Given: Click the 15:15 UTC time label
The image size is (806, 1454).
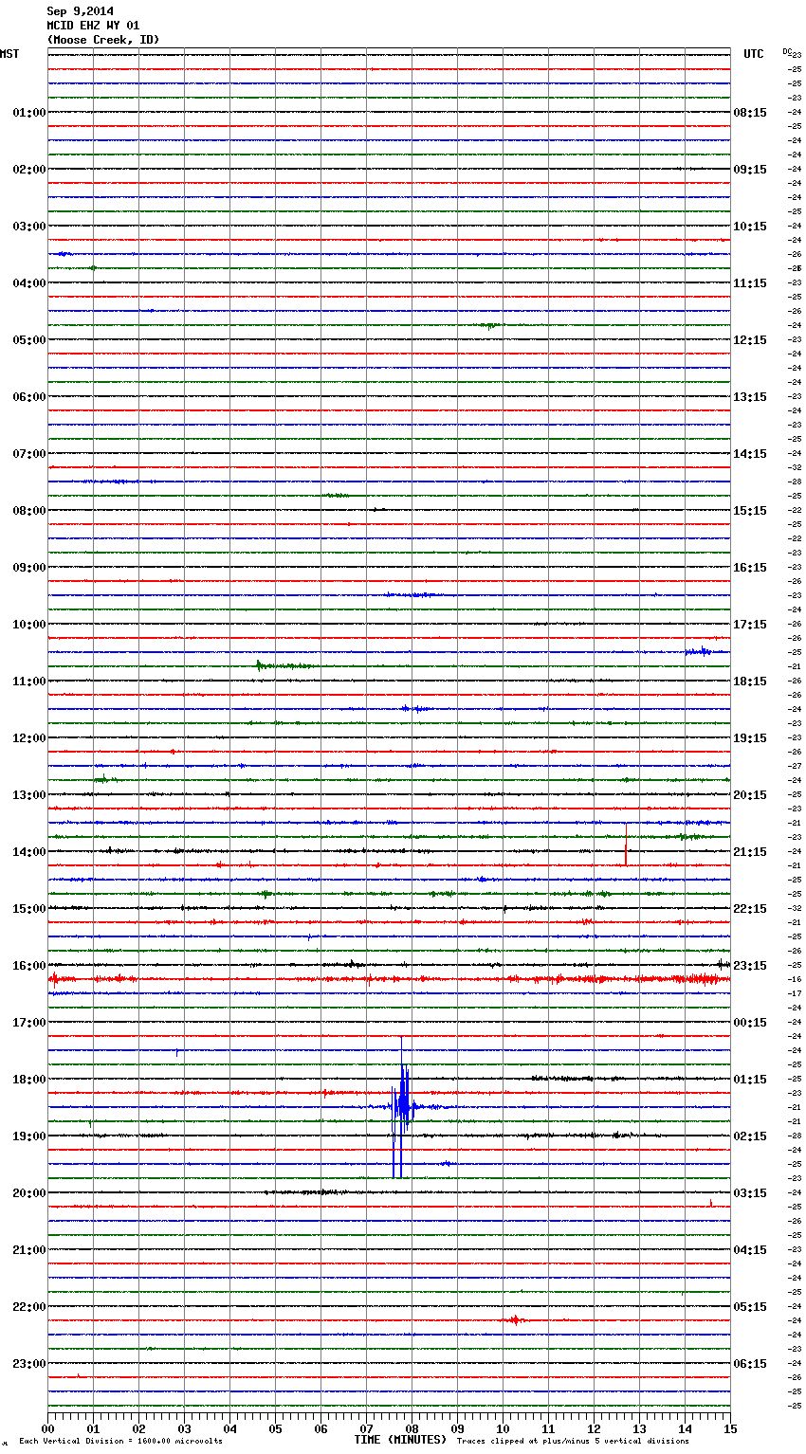Looking at the screenshot, I should [750, 511].
